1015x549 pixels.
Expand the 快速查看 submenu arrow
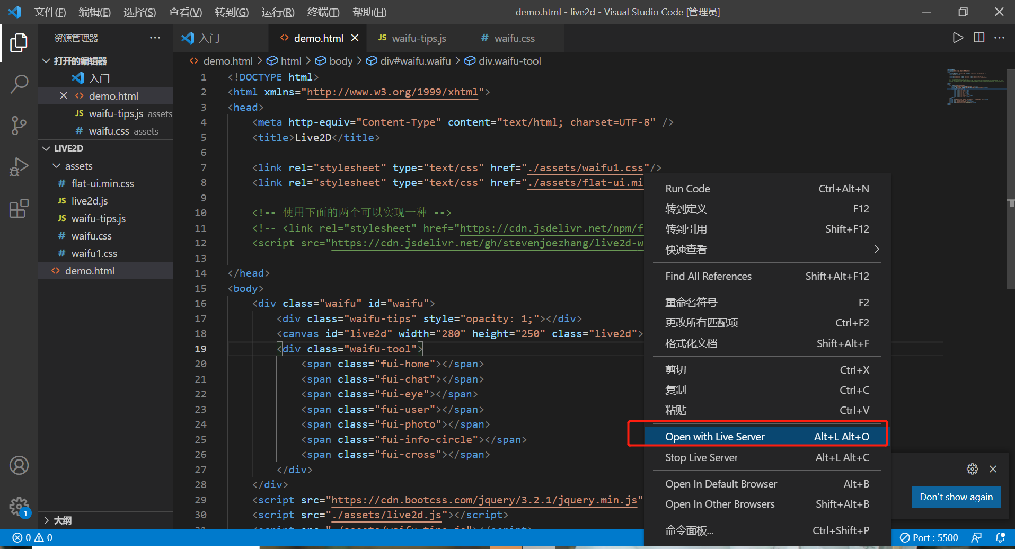(877, 249)
